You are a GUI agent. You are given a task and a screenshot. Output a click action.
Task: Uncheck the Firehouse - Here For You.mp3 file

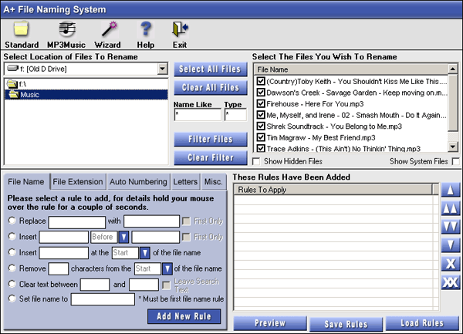click(x=261, y=103)
